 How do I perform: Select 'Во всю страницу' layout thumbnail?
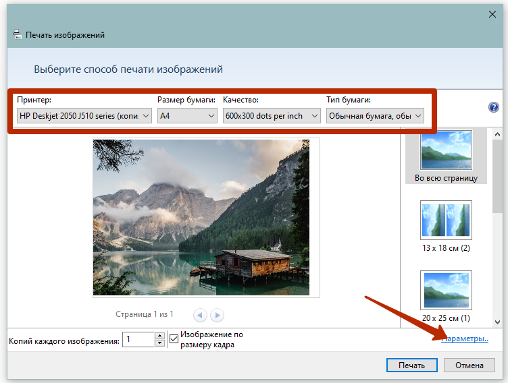pyautogui.click(x=445, y=156)
